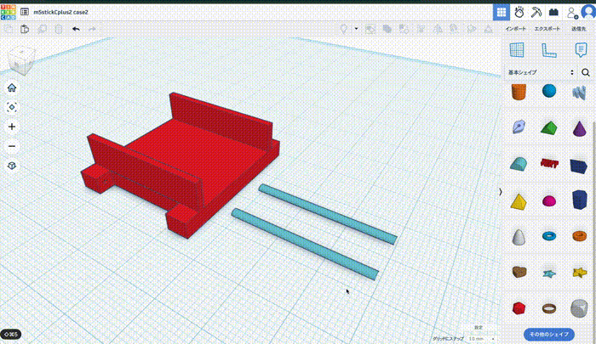Collapse the shapes panel with the chevron

pyautogui.click(x=501, y=192)
